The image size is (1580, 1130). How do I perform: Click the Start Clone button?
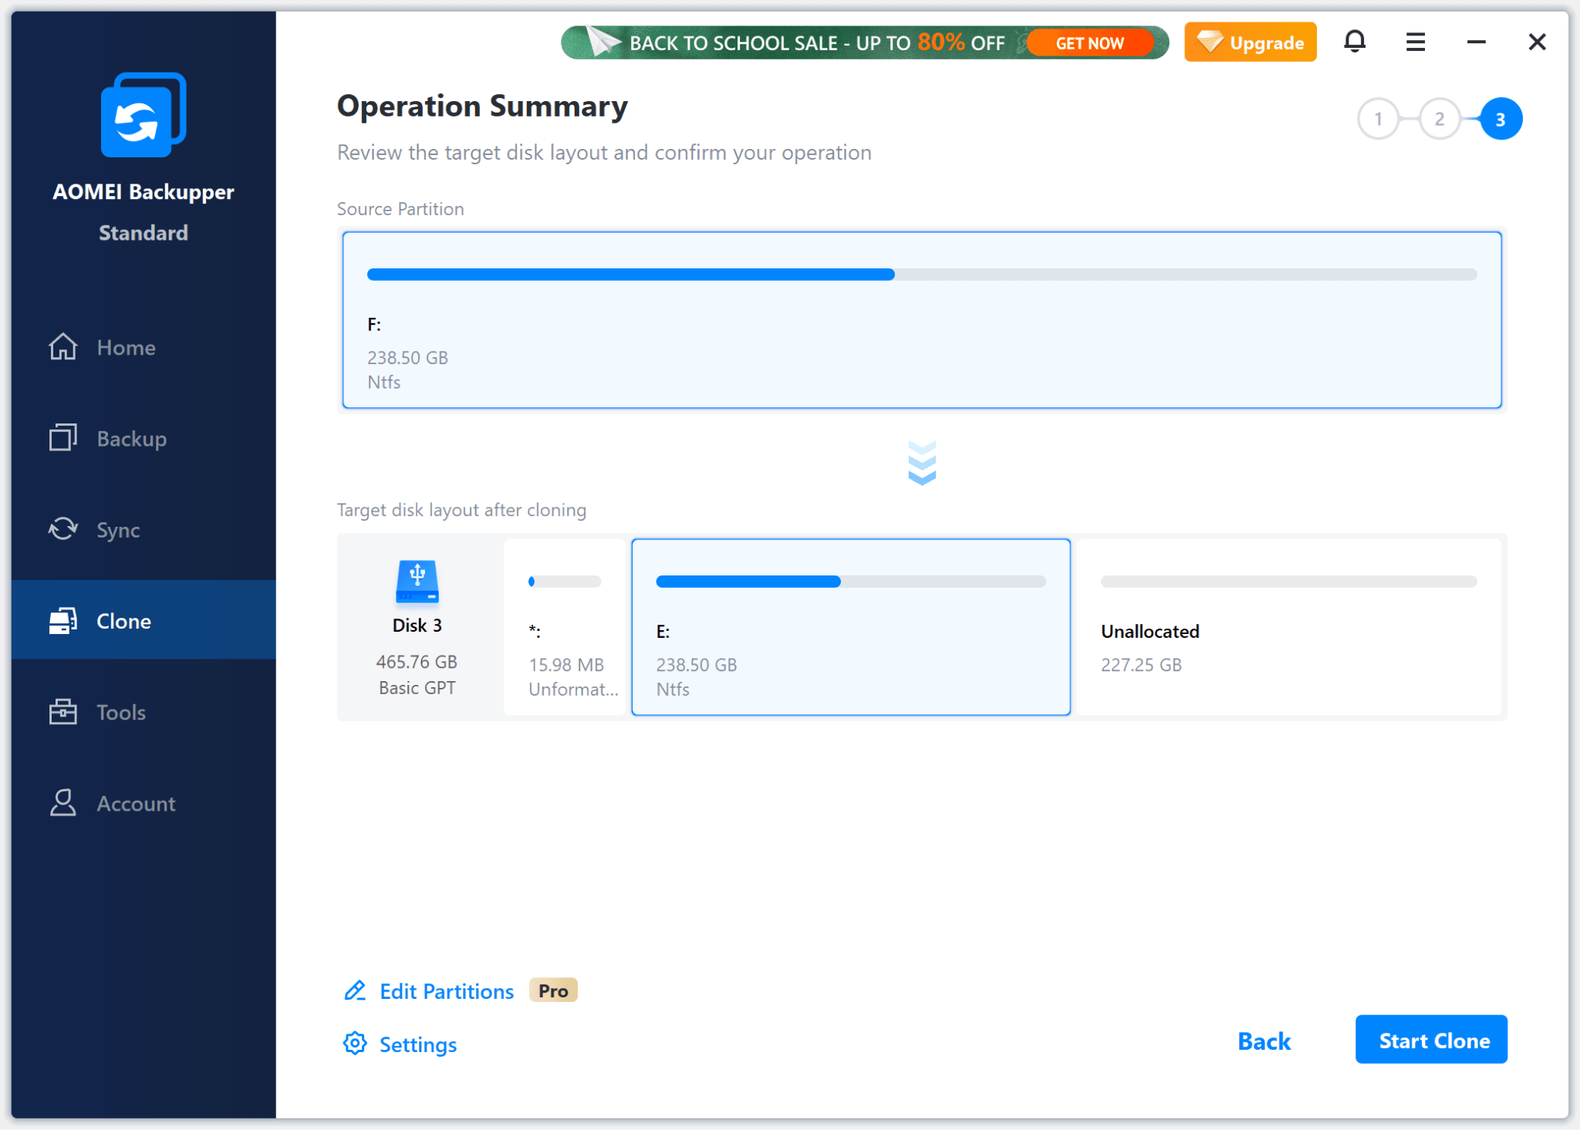click(x=1431, y=1040)
